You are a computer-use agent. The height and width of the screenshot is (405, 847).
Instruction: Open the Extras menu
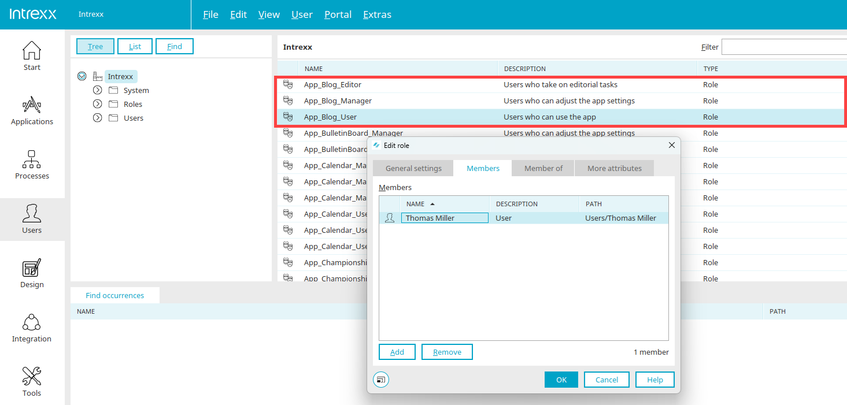(x=377, y=14)
